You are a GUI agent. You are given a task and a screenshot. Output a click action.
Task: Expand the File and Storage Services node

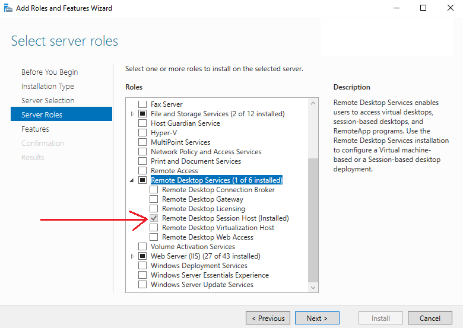[132, 114]
